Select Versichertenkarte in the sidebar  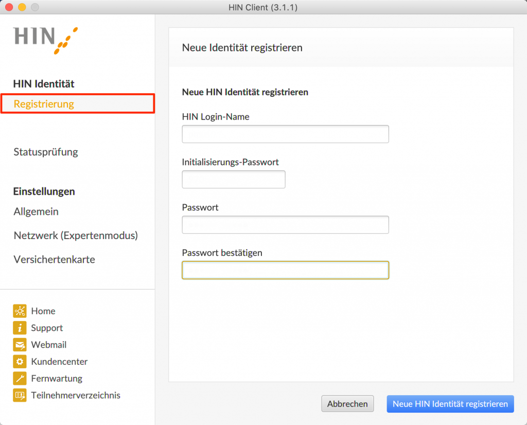pyautogui.click(x=54, y=260)
